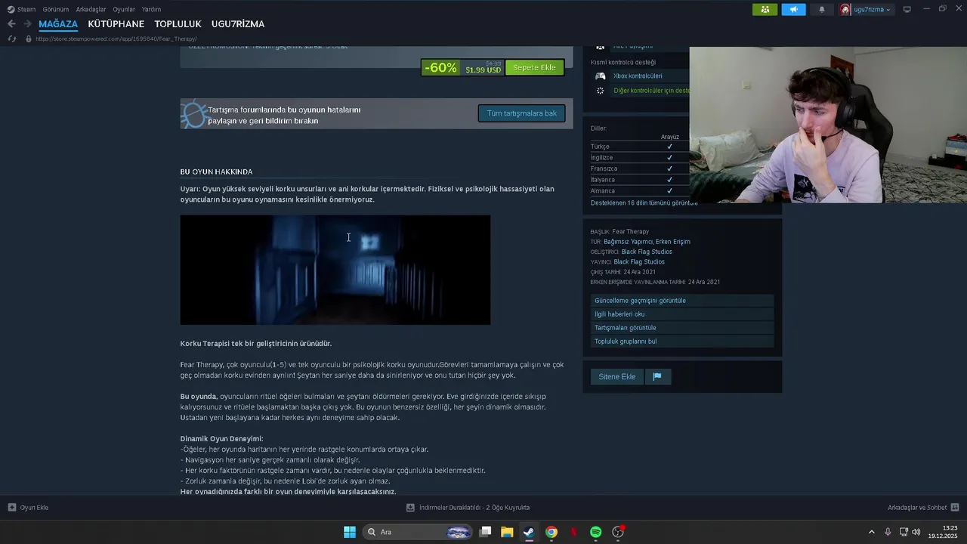Click the volume icon in system tray

click(916, 532)
